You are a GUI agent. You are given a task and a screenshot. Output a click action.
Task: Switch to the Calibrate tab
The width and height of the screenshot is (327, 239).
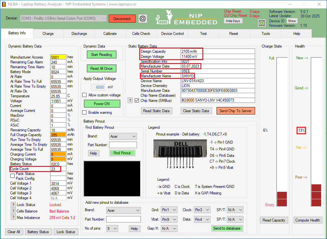(x=110, y=34)
